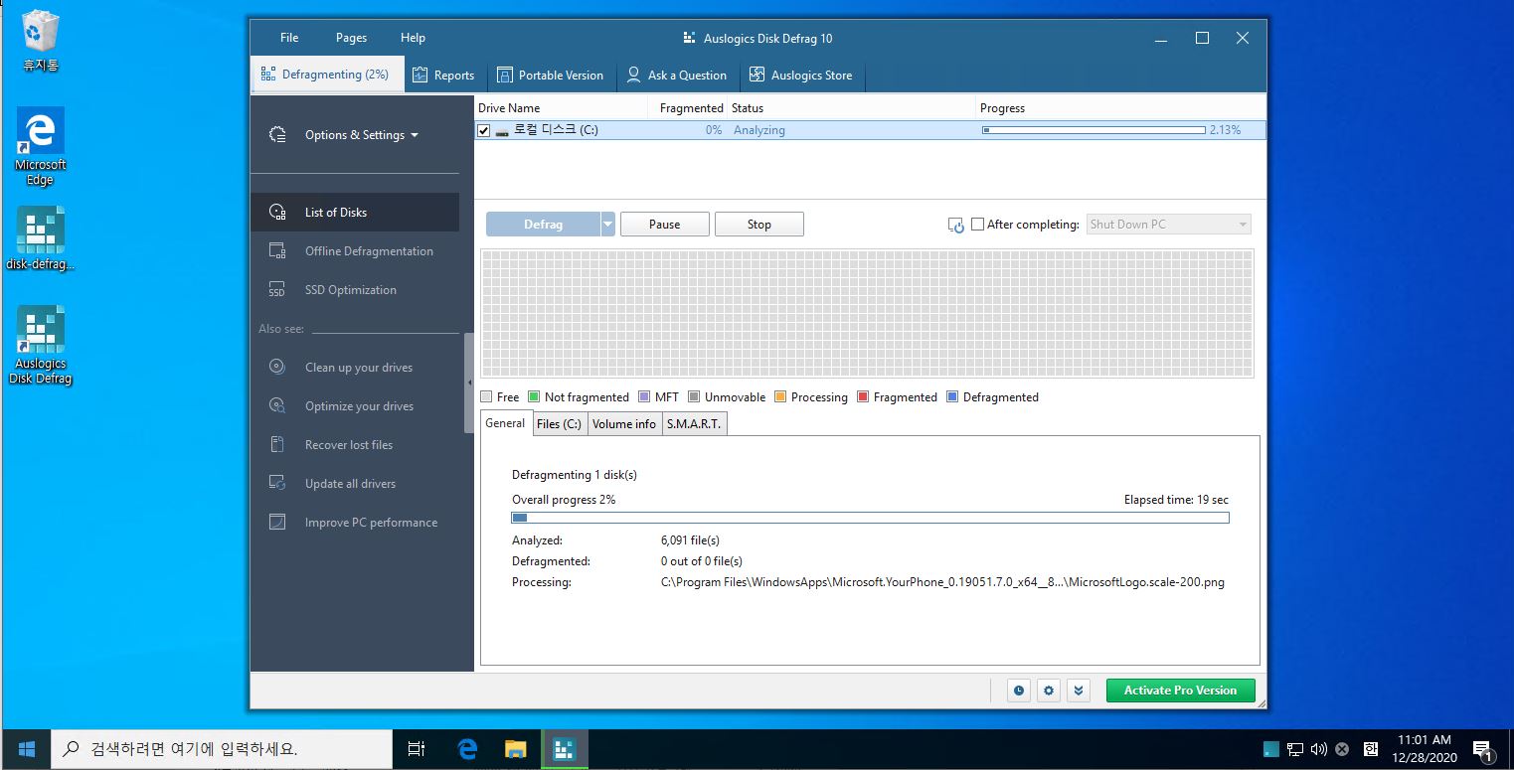Select List of Disks in sidebar
The image size is (1514, 770).
coord(355,213)
